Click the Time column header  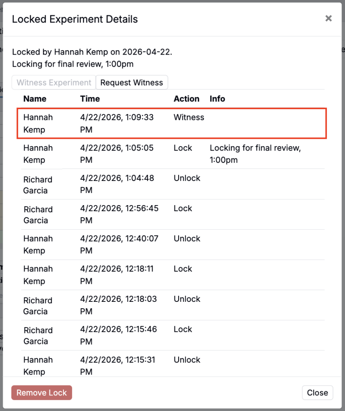pos(90,99)
